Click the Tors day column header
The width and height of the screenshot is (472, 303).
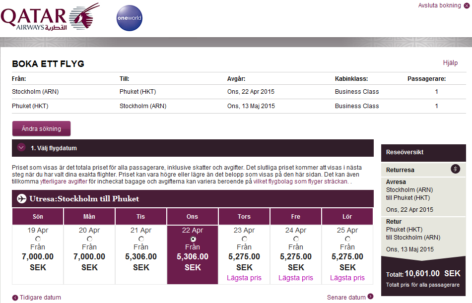pos(244,217)
